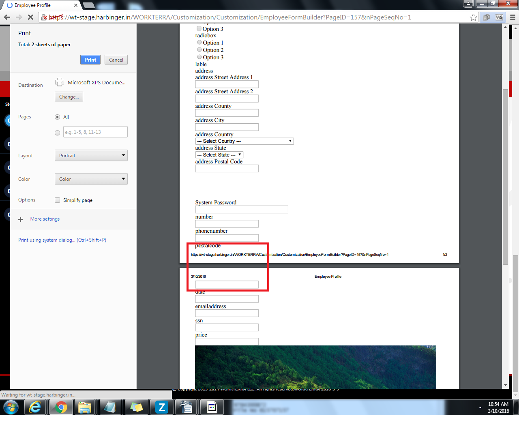Stop loading the page with X button

tap(30, 17)
